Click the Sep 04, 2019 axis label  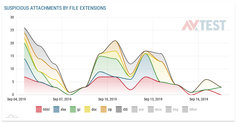pos(17,99)
